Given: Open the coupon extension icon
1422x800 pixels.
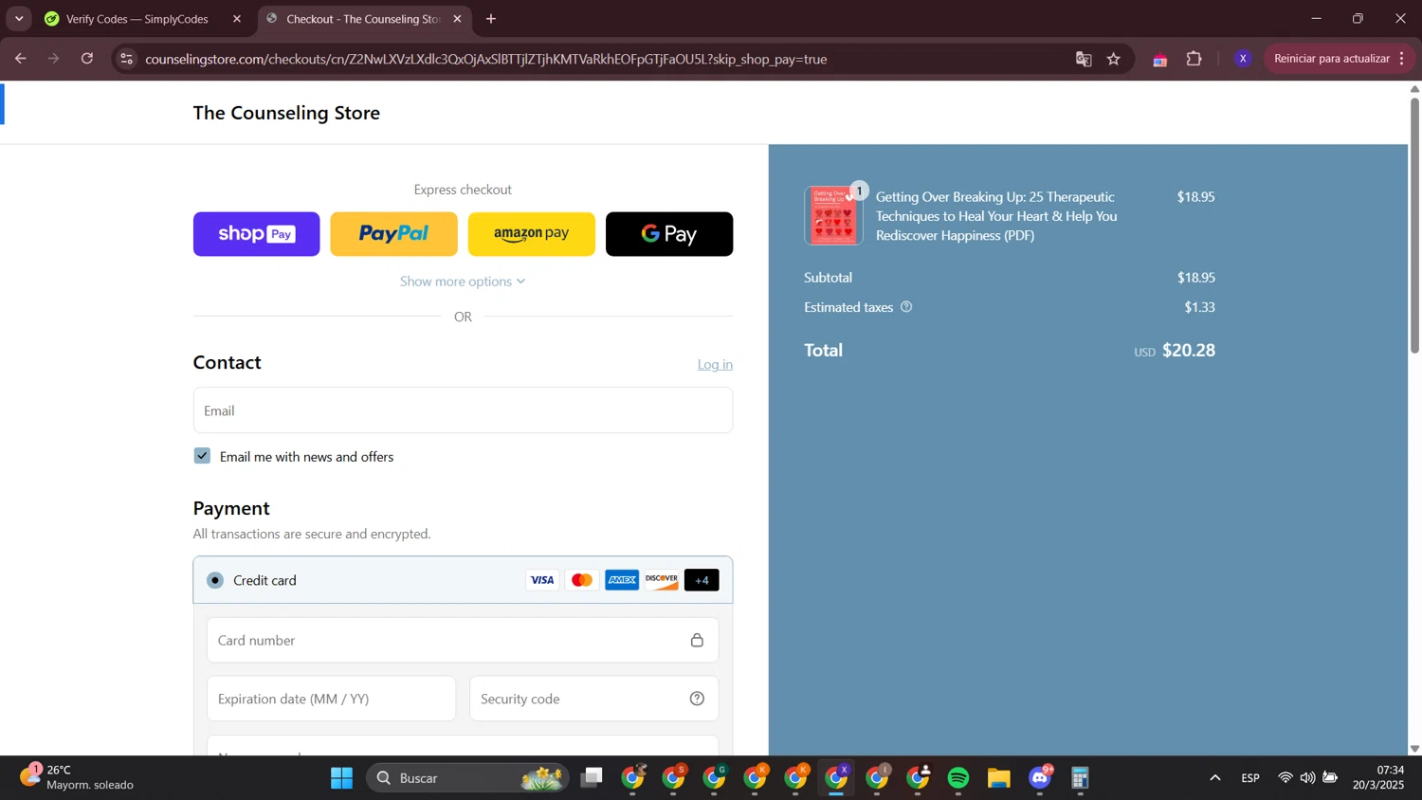Looking at the screenshot, I should (1160, 59).
